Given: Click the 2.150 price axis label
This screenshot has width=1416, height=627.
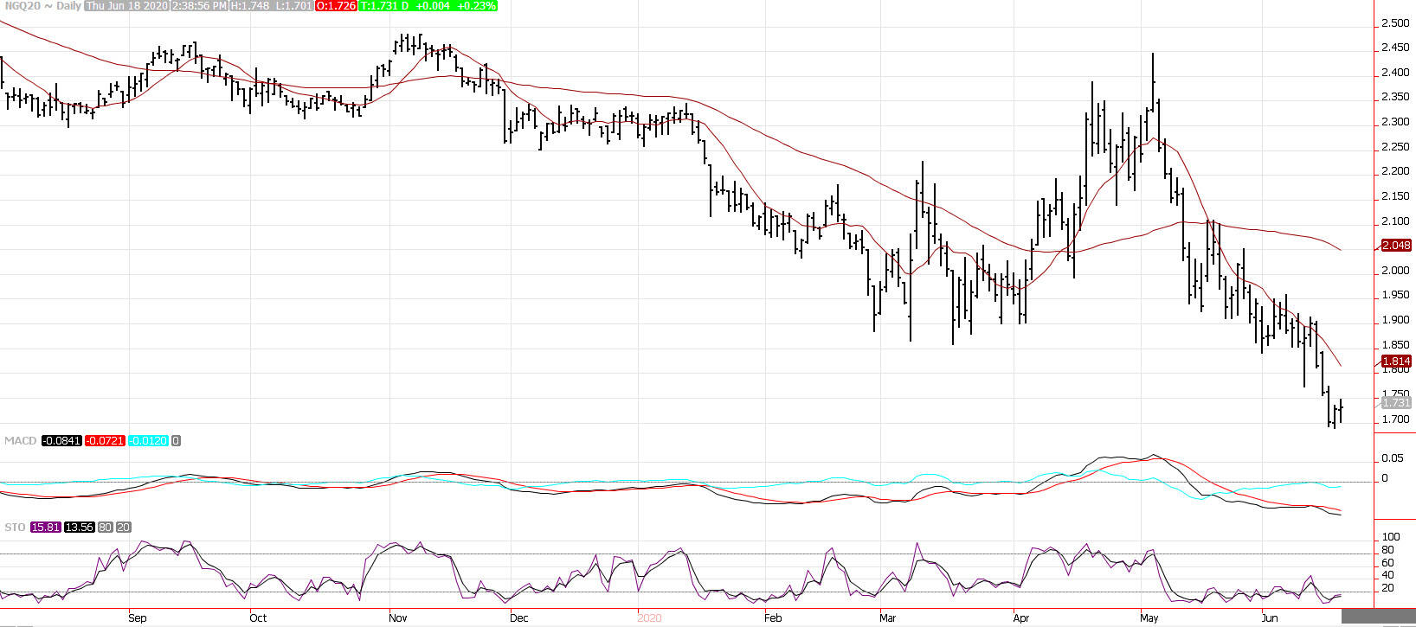Looking at the screenshot, I should pos(1395,196).
